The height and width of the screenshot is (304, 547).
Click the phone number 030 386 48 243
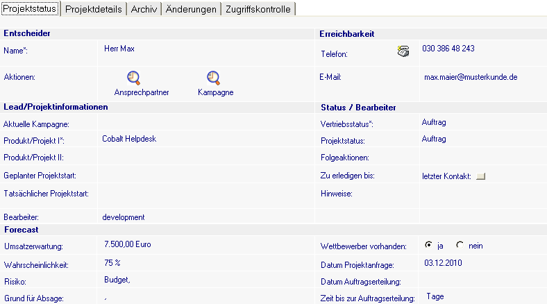pyautogui.click(x=448, y=49)
